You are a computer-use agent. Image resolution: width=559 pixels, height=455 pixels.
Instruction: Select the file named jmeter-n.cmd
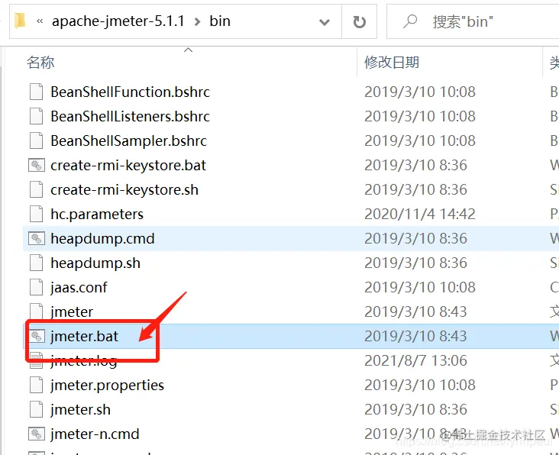pyautogui.click(x=95, y=434)
